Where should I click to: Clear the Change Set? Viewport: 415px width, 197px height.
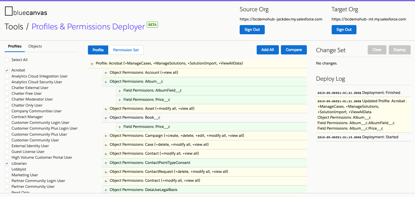click(x=377, y=50)
